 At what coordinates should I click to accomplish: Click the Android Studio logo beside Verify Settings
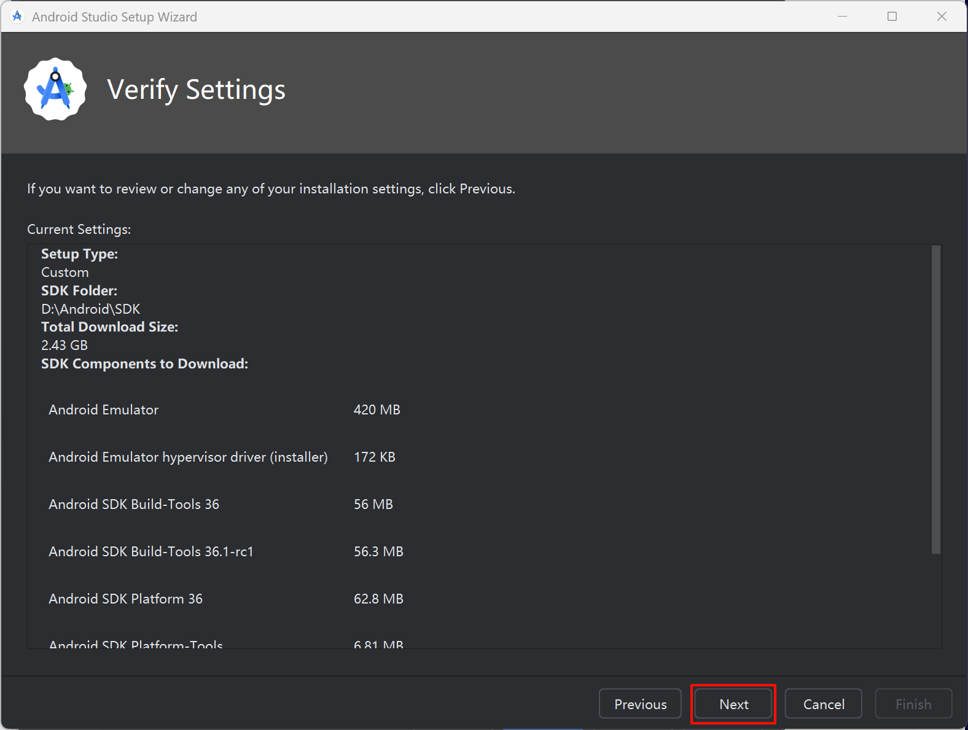pyautogui.click(x=55, y=90)
